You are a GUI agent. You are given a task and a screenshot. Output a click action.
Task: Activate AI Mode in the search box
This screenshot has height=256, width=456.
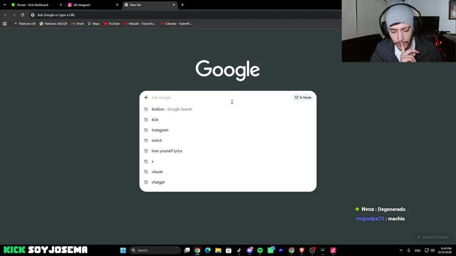point(303,97)
